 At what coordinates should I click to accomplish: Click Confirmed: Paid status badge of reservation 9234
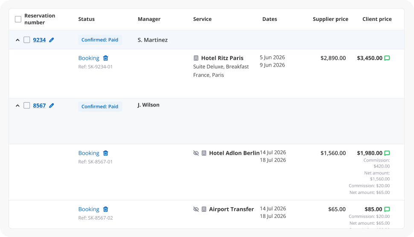click(x=100, y=40)
